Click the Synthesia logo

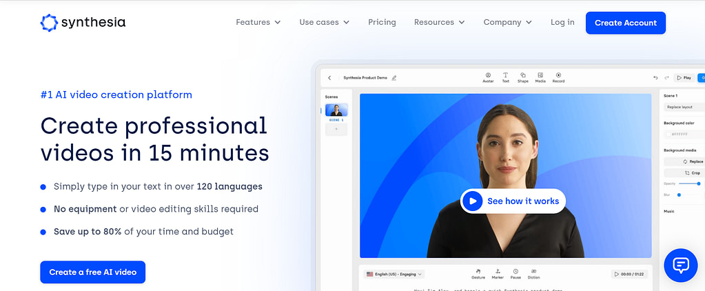[83, 23]
